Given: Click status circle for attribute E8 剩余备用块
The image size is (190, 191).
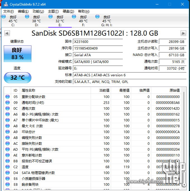Looking at the screenshot, I should (8, 184).
